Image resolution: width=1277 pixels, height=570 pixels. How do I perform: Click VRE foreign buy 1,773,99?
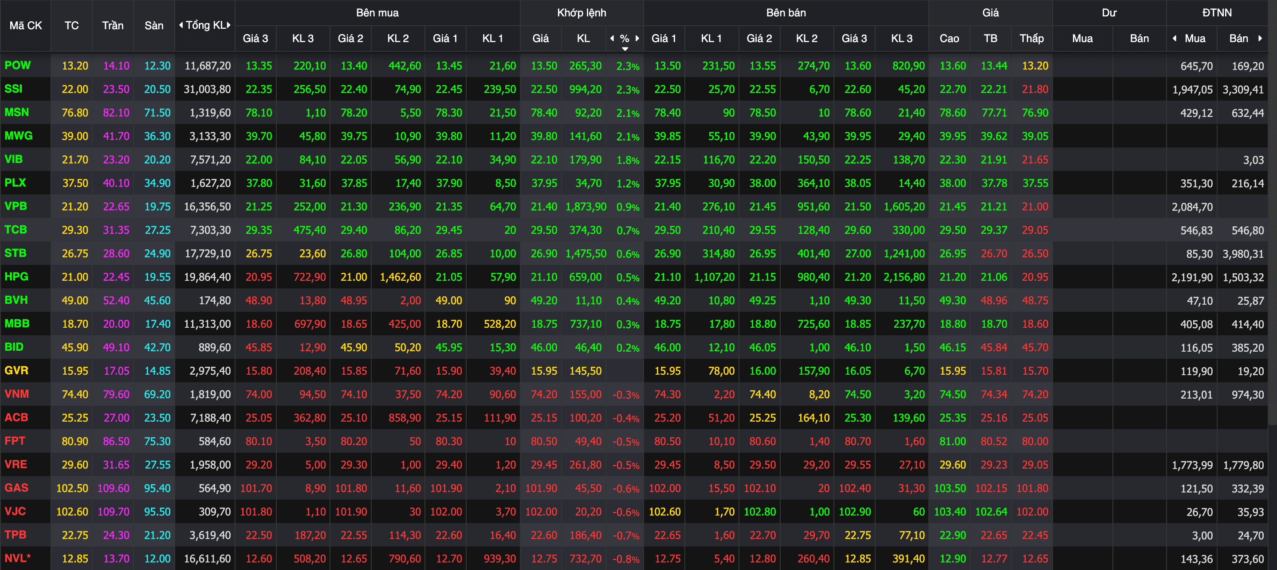point(1192,465)
